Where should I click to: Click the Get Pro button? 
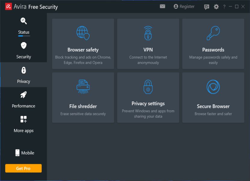23,168
